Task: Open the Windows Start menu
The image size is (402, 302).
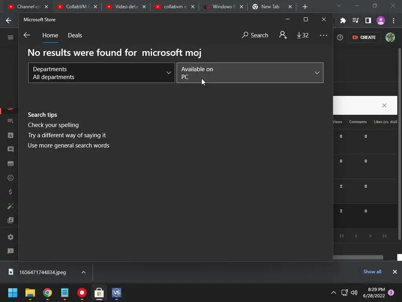Action: [x=13, y=293]
